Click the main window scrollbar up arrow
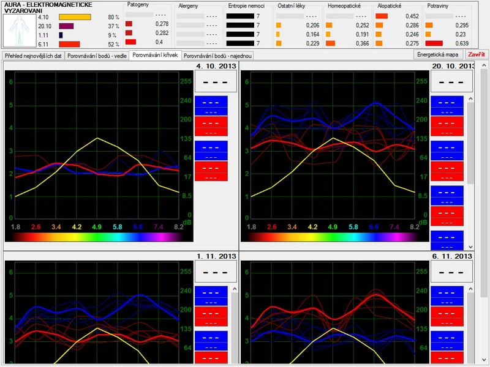 pos(484,65)
